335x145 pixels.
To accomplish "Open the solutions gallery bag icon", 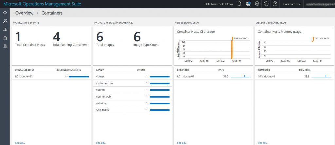I will [5, 38].
